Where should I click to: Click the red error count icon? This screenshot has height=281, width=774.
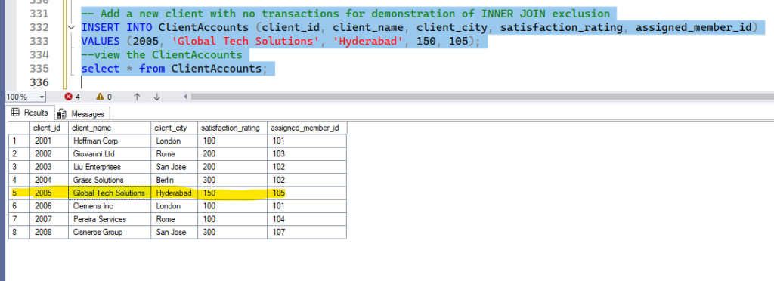pyautogui.click(x=69, y=97)
